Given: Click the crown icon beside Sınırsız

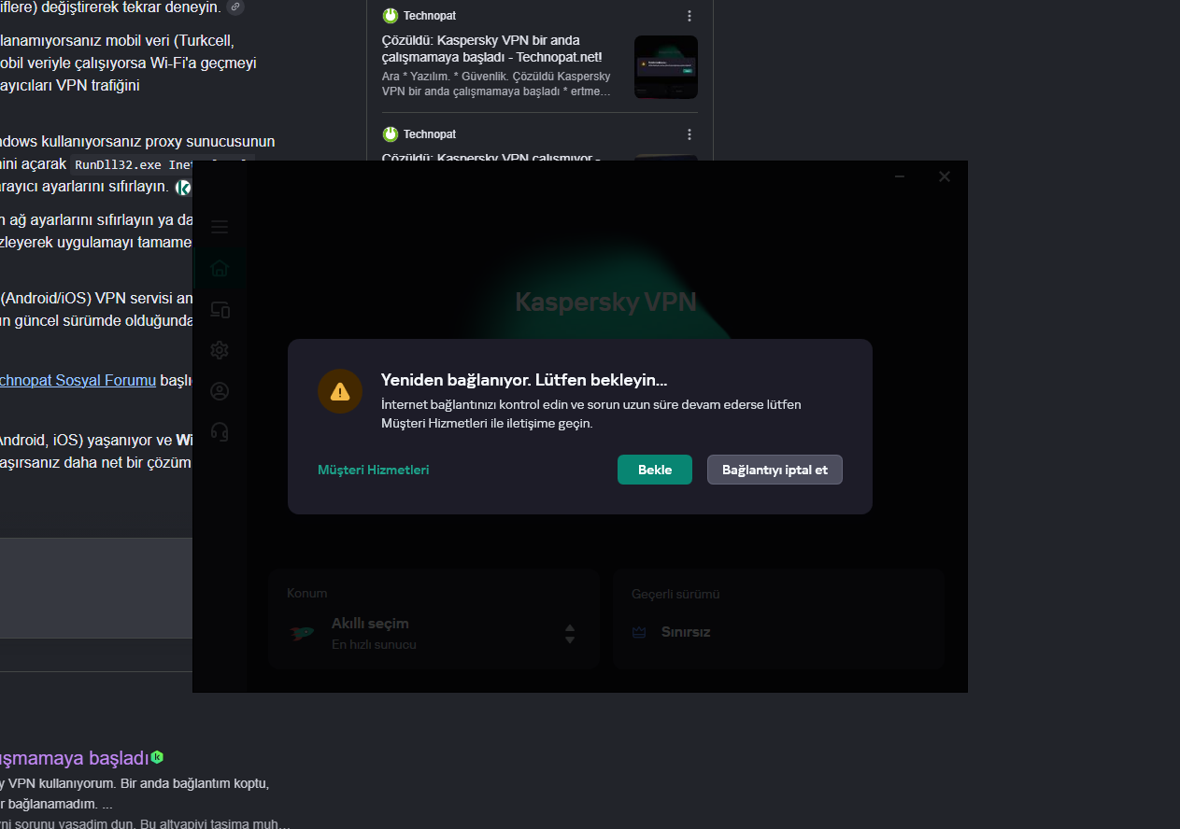Looking at the screenshot, I should [x=639, y=632].
